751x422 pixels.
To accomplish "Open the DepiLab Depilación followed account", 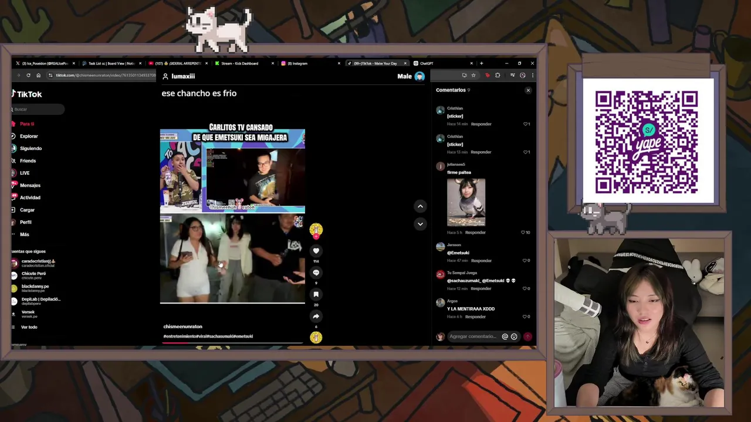I will coord(35,301).
